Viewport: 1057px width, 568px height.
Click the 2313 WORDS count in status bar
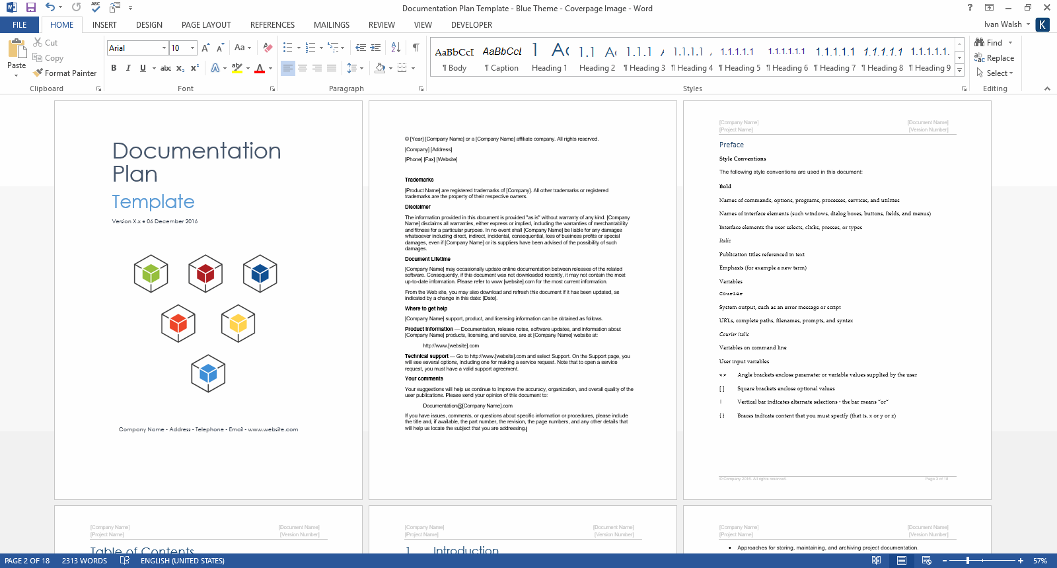[x=85, y=561]
